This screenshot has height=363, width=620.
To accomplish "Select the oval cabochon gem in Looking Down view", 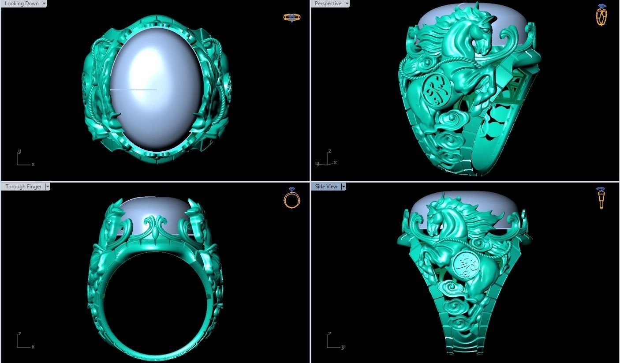I will pyautogui.click(x=156, y=90).
